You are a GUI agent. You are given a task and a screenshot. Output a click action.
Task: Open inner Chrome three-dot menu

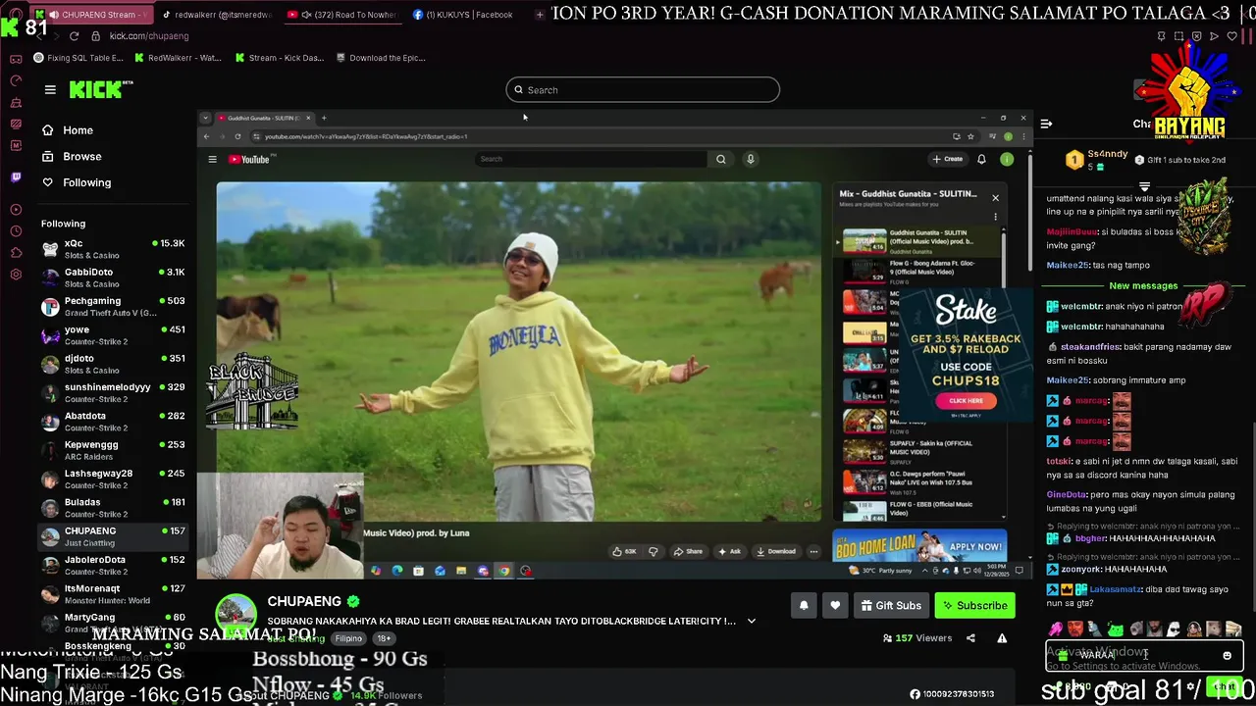coord(1023,136)
